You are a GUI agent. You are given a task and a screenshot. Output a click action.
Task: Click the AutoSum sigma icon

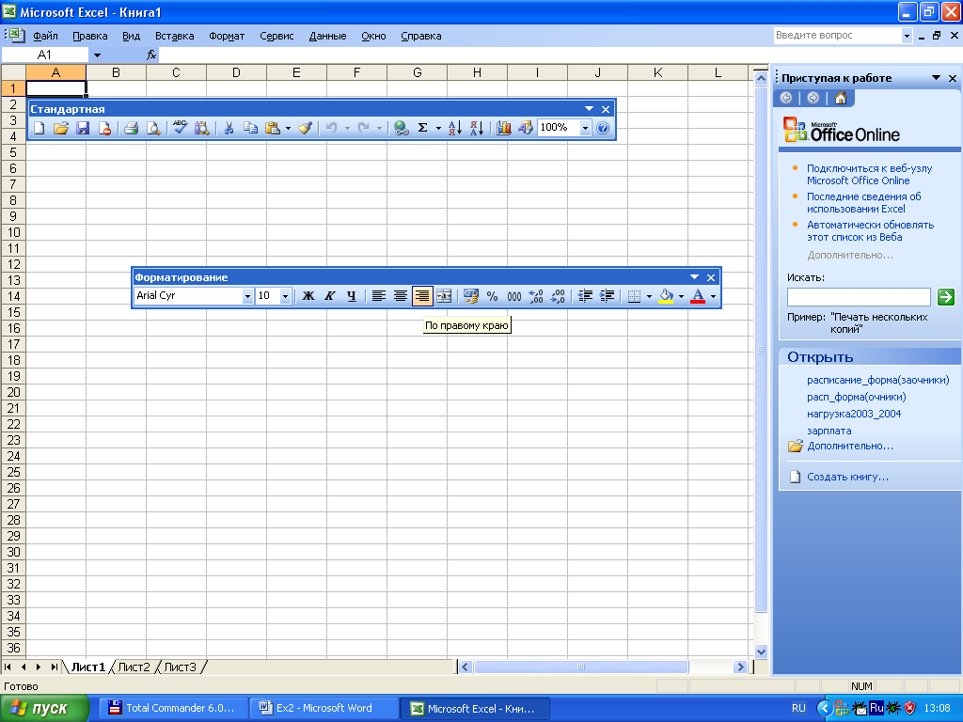coord(422,128)
